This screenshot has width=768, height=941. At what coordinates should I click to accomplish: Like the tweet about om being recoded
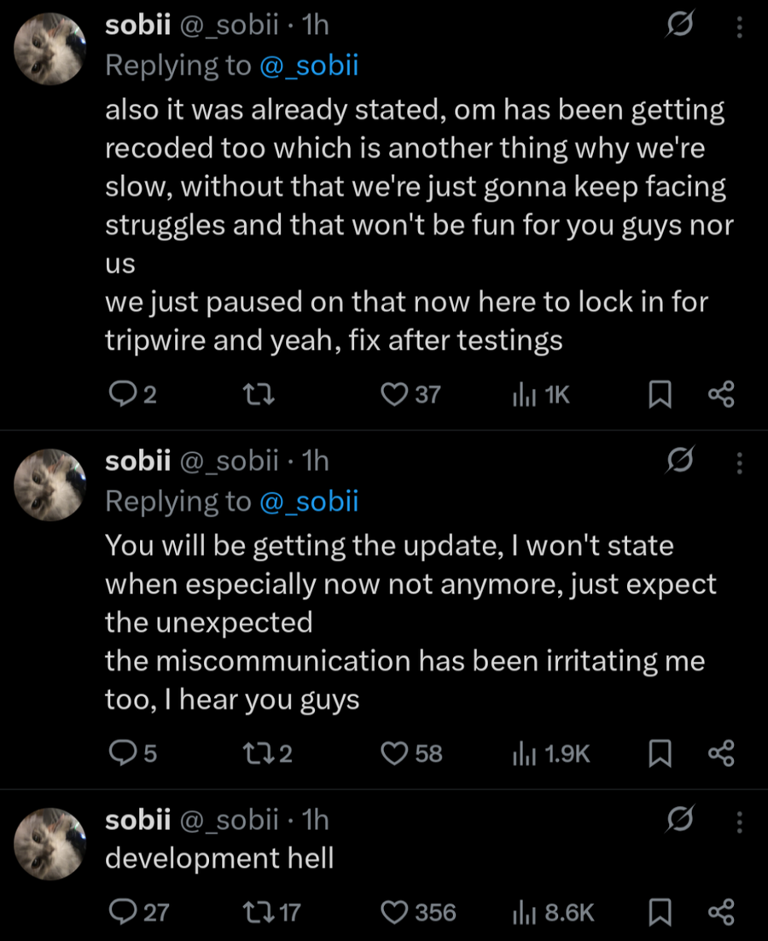(393, 394)
